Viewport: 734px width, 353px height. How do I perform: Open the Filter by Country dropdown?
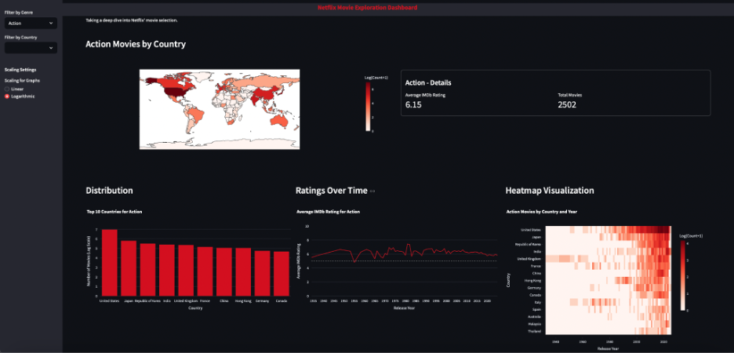pos(31,48)
